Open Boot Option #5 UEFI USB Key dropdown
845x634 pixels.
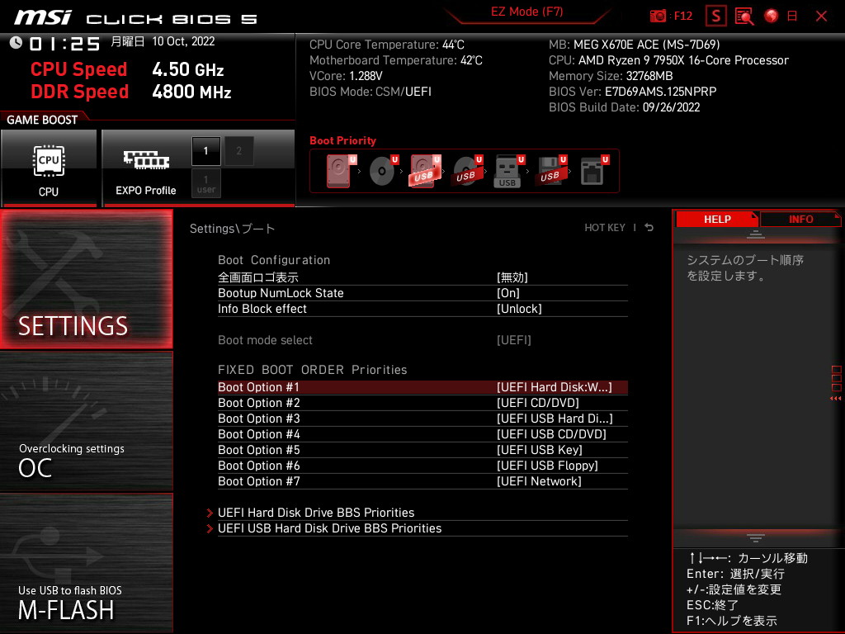[x=422, y=450]
